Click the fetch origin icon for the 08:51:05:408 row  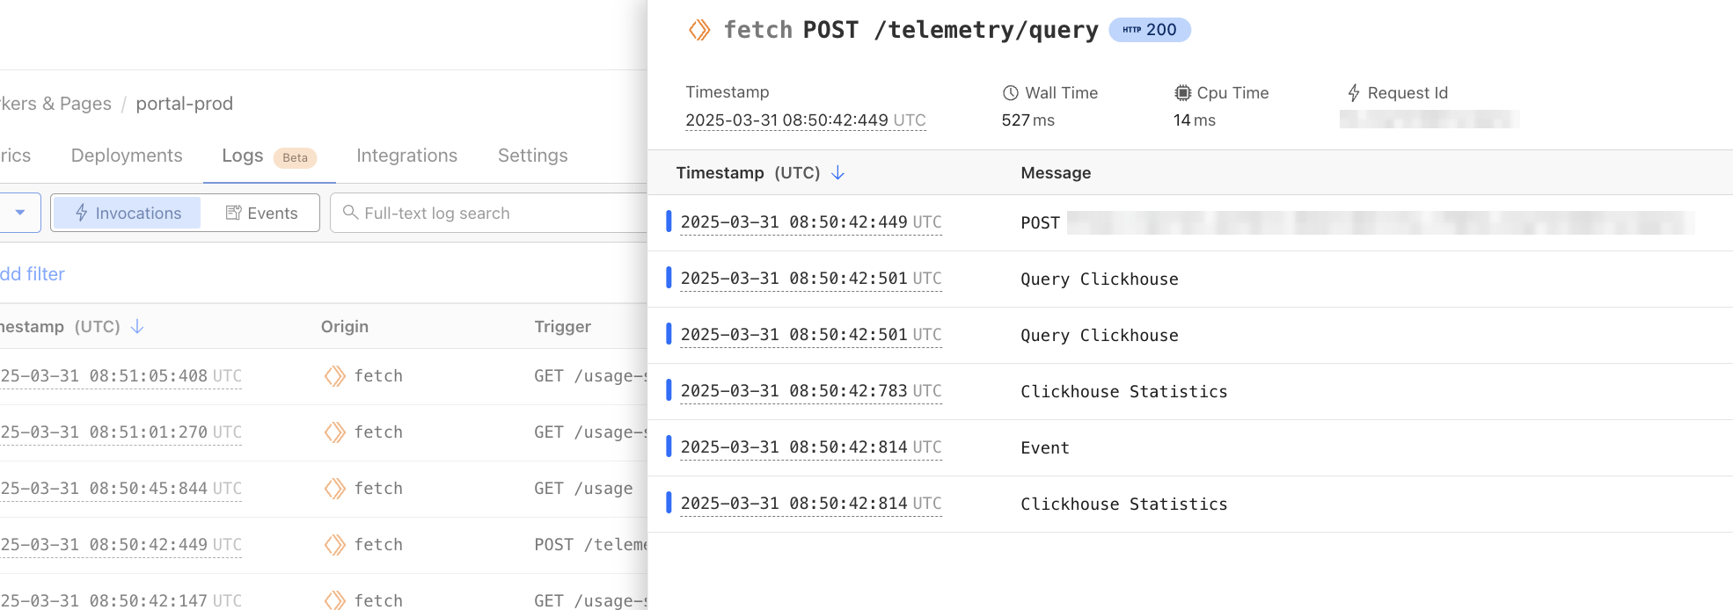click(x=334, y=376)
